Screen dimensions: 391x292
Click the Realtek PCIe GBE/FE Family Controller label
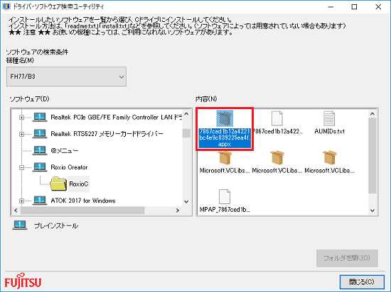coord(117,117)
